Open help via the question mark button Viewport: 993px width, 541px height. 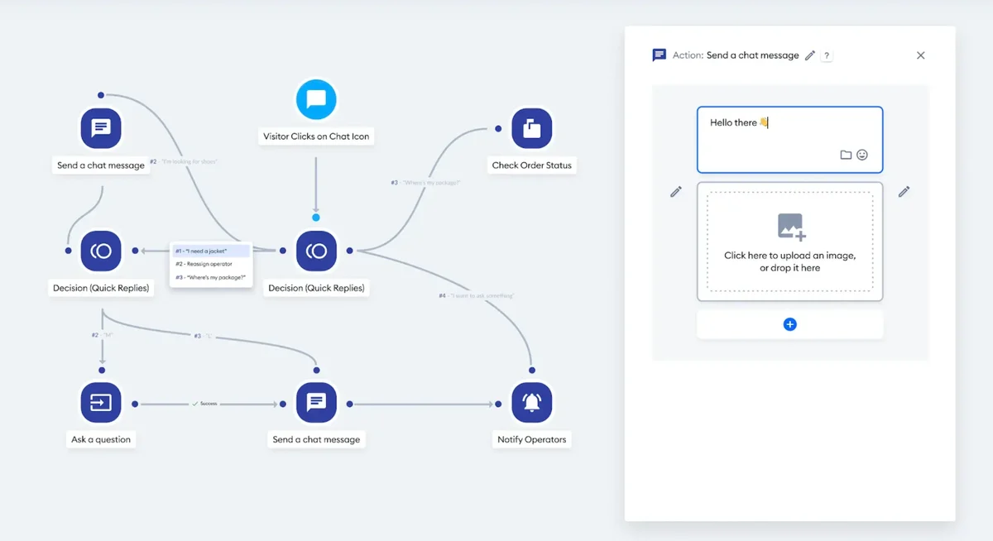coord(826,55)
